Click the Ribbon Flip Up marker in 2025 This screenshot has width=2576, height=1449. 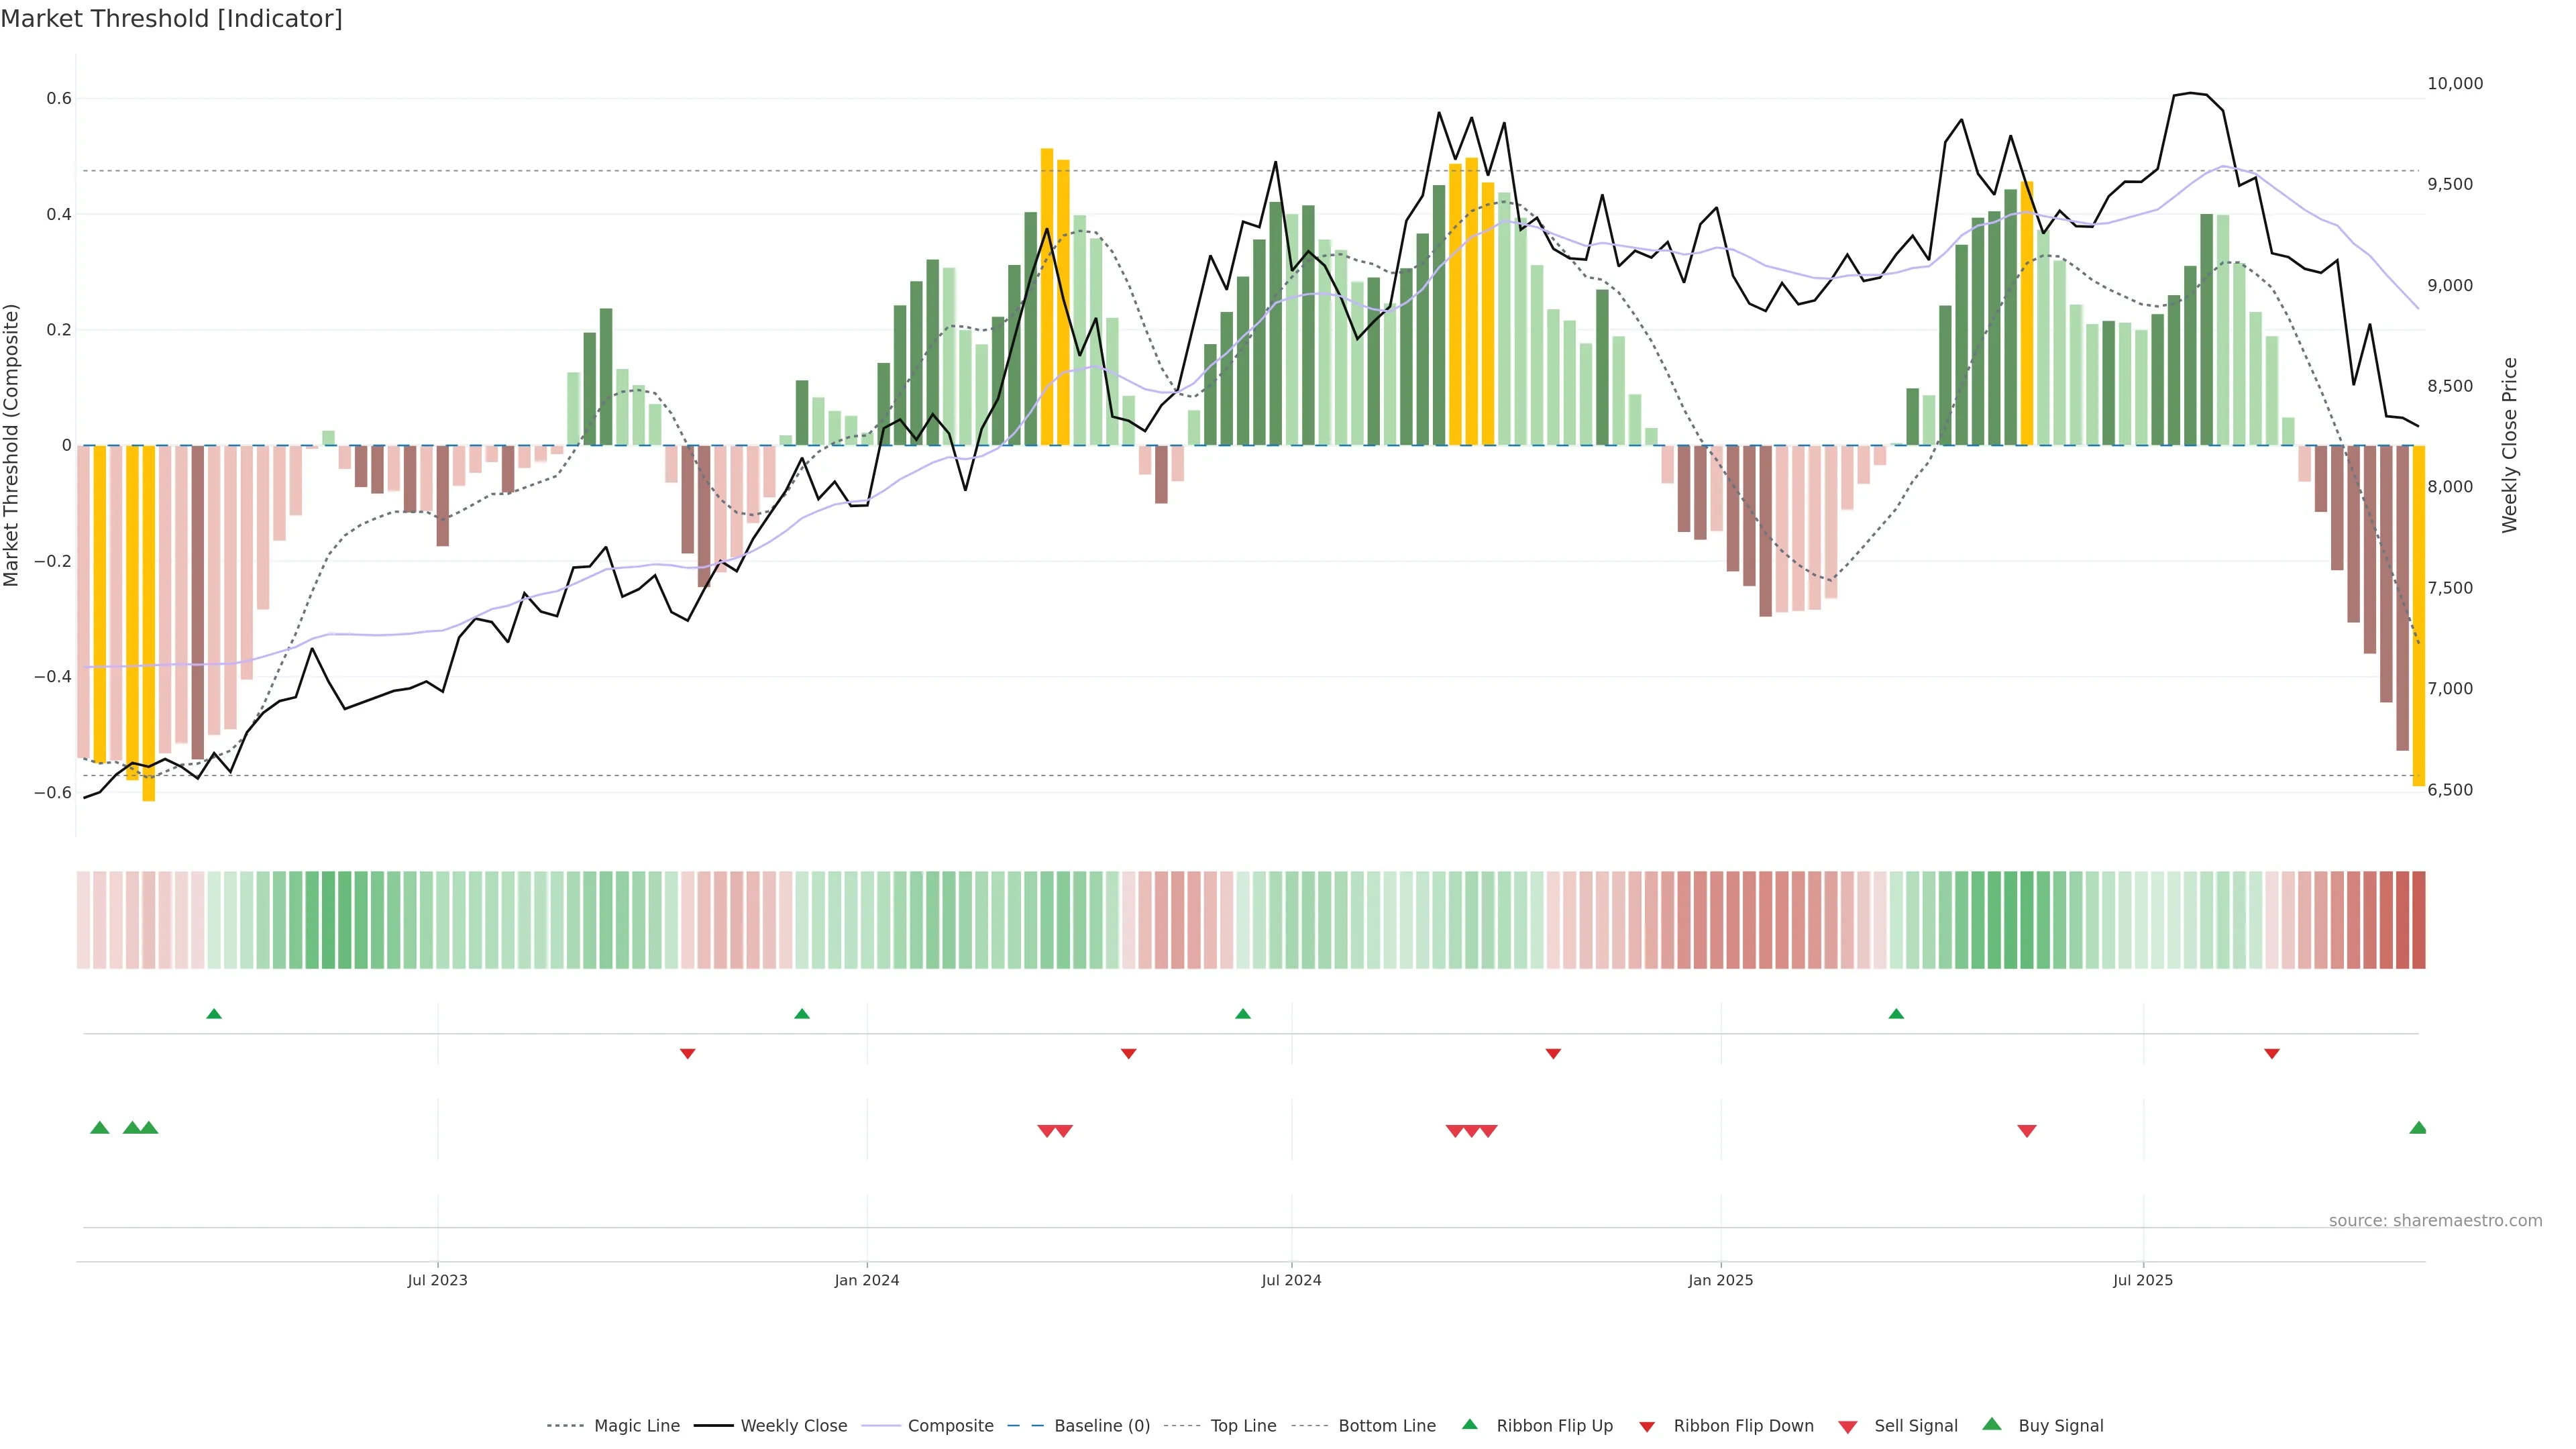pyautogui.click(x=1896, y=1014)
